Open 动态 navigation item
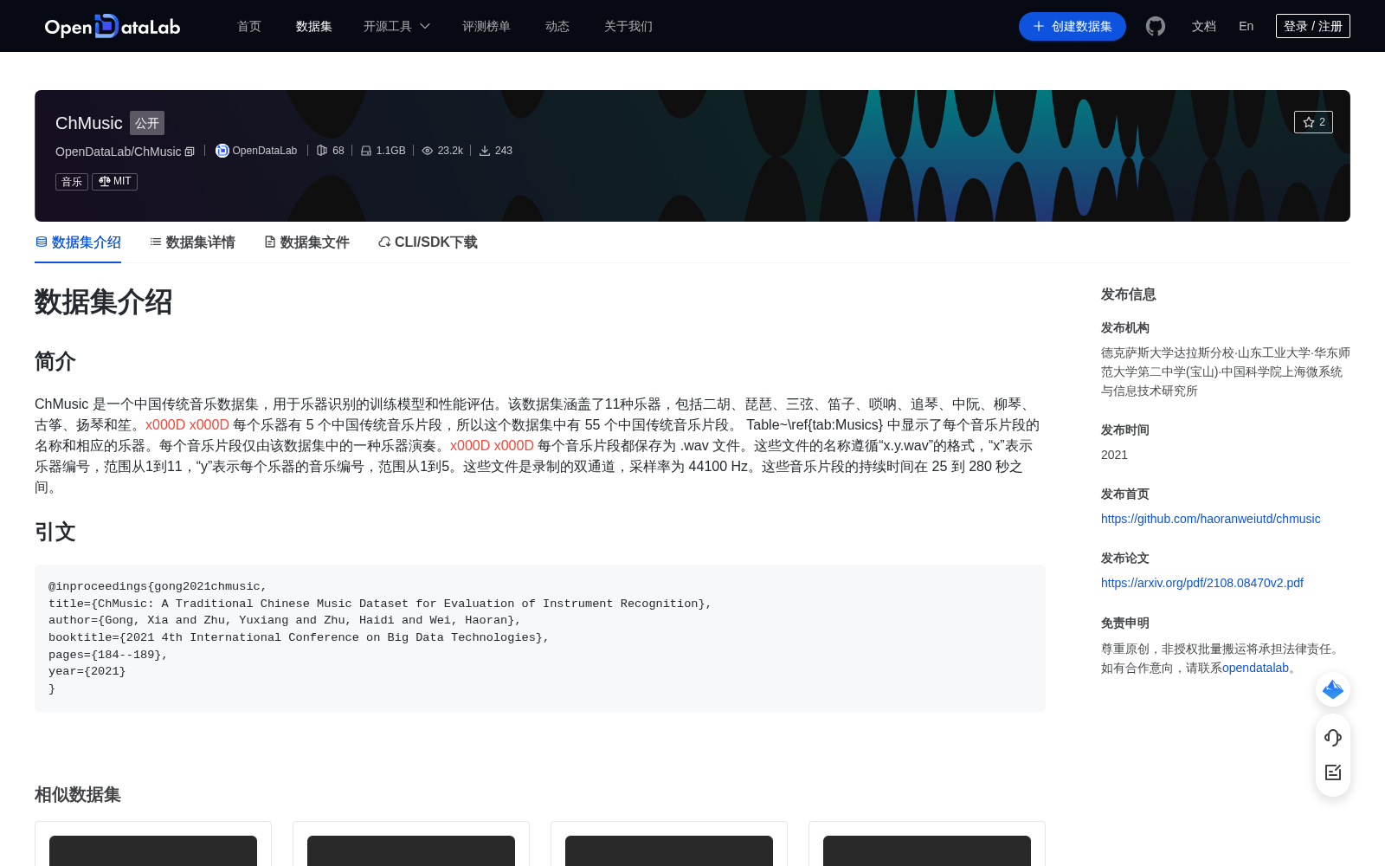Viewport: 1385px width, 866px height. click(557, 26)
